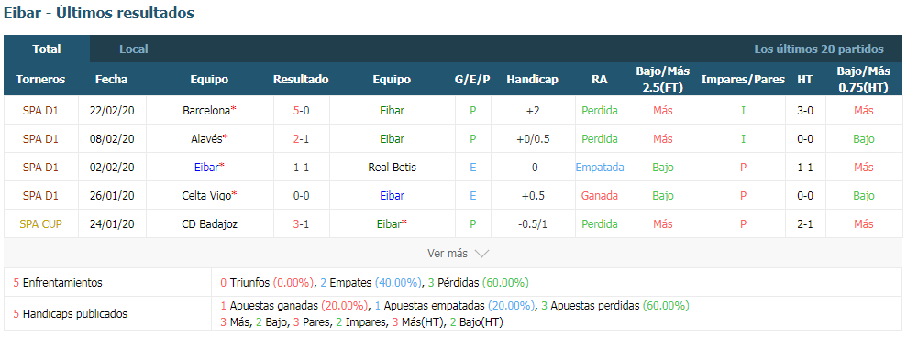Open the Celta Vigo team link
This screenshot has width=907, height=337.
pos(206,195)
